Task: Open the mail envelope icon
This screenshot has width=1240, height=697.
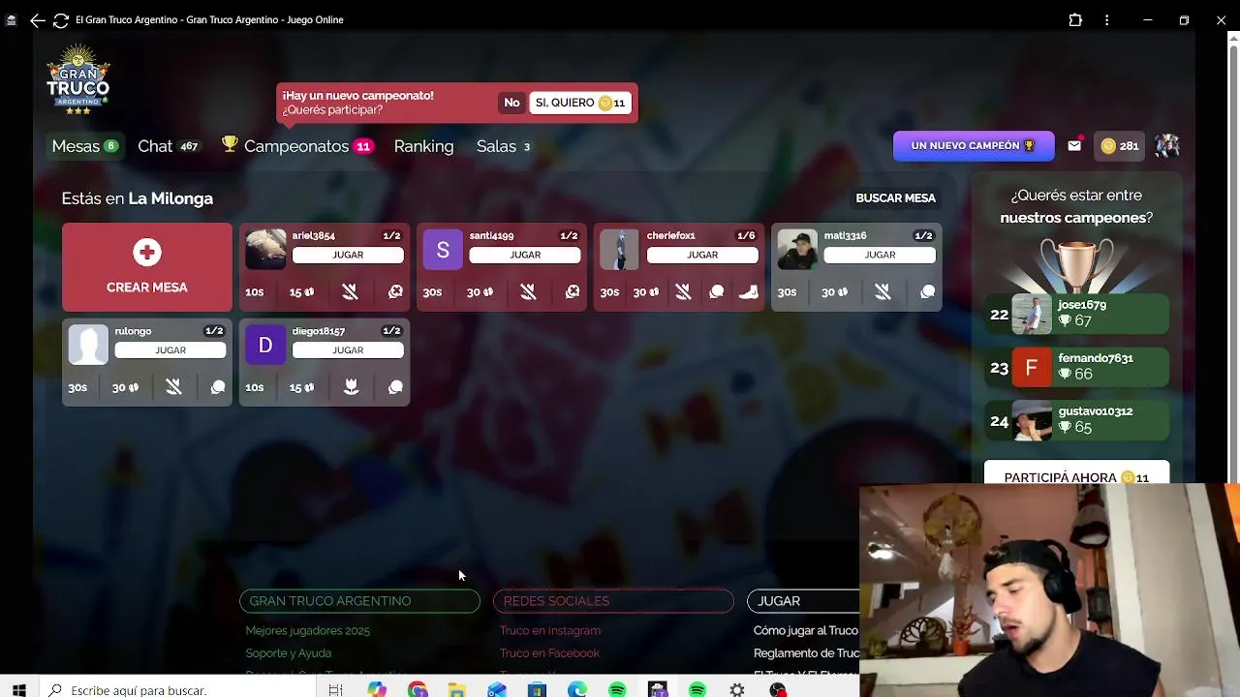Action: [x=1074, y=146]
